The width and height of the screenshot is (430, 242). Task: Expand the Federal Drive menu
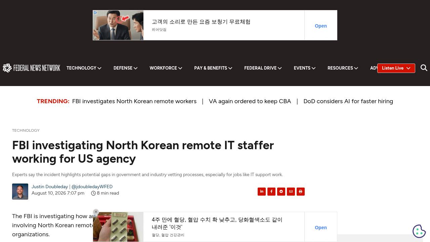(x=263, y=68)
